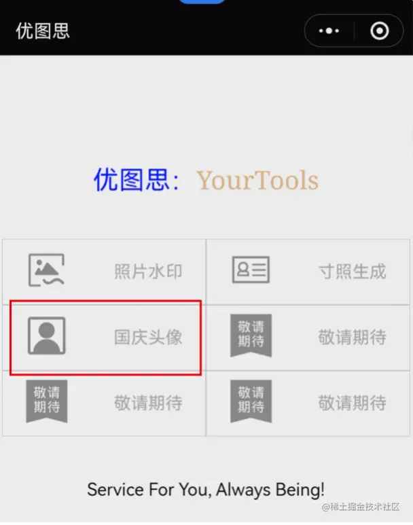Open the 照片水印 tool
The width and height of the screenshot is (413, 525).
[148, 271]
